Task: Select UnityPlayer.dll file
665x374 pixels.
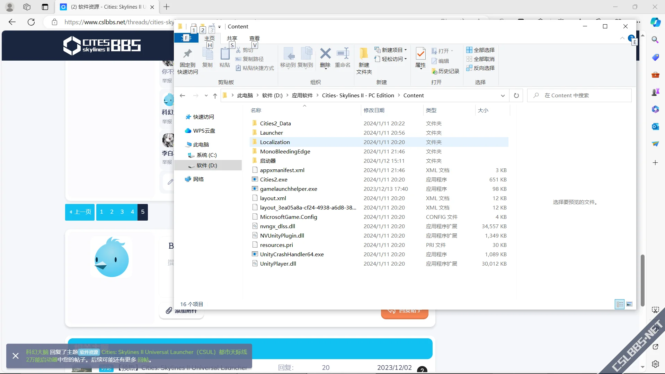Action: [379, 264]
